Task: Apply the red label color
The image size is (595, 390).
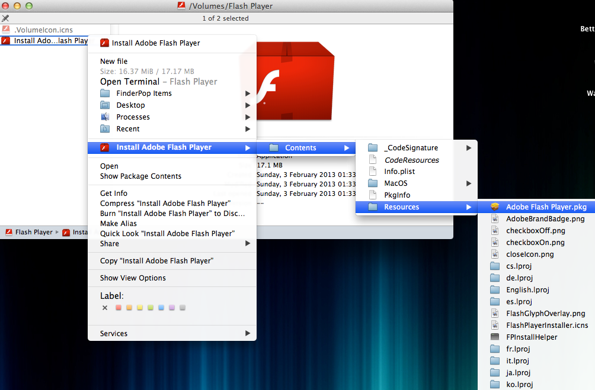Action: click(x=119, y=308)
